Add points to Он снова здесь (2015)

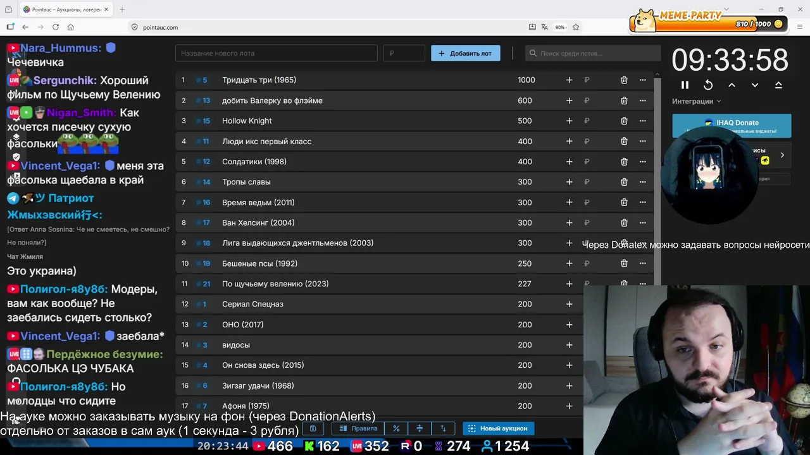tap(569, 365)
